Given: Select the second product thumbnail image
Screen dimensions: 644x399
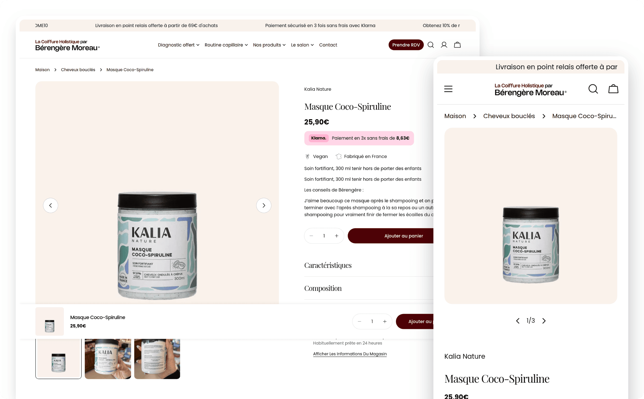Looking at the screenshot, I should click(108, 359).
